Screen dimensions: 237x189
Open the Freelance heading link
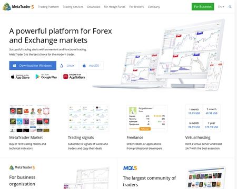[135, 138]
